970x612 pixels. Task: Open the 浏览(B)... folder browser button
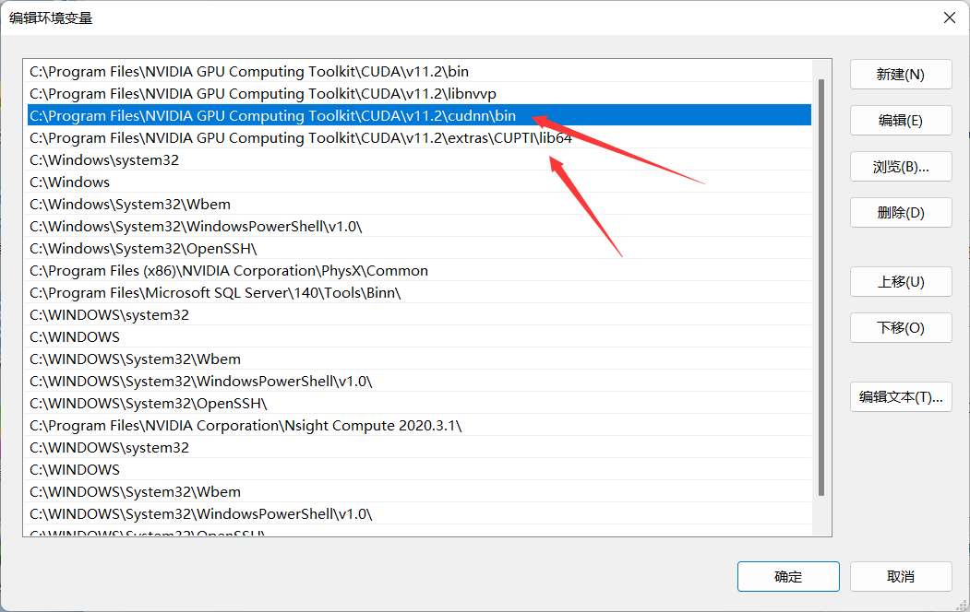click(x=901, y=167)
